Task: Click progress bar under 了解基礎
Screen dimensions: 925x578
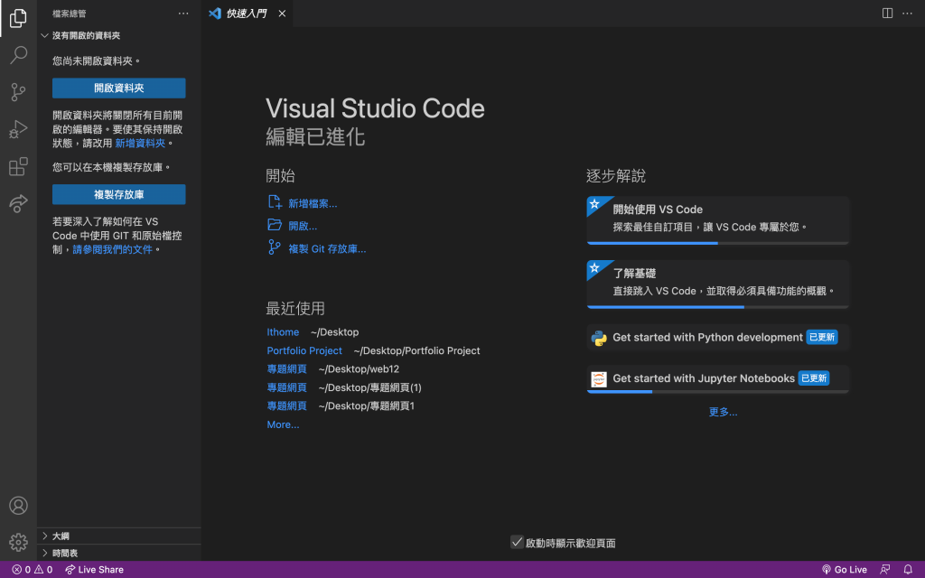Action: [718, 307]
